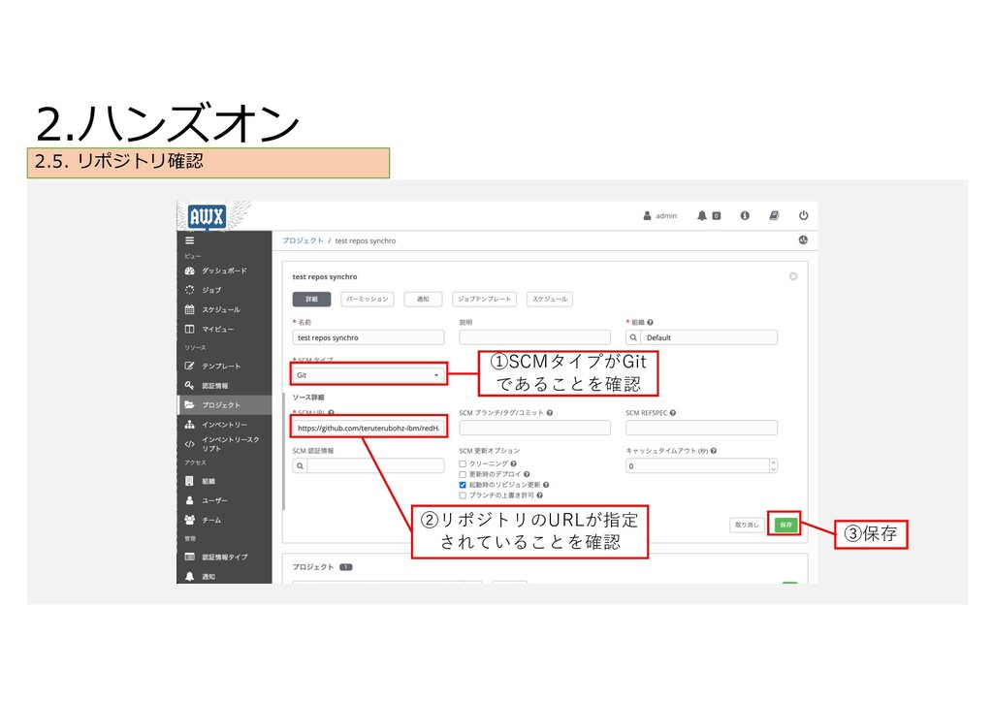Enable the クリーニング checkbox
This screenshot has height=702, width=993.
463,464
